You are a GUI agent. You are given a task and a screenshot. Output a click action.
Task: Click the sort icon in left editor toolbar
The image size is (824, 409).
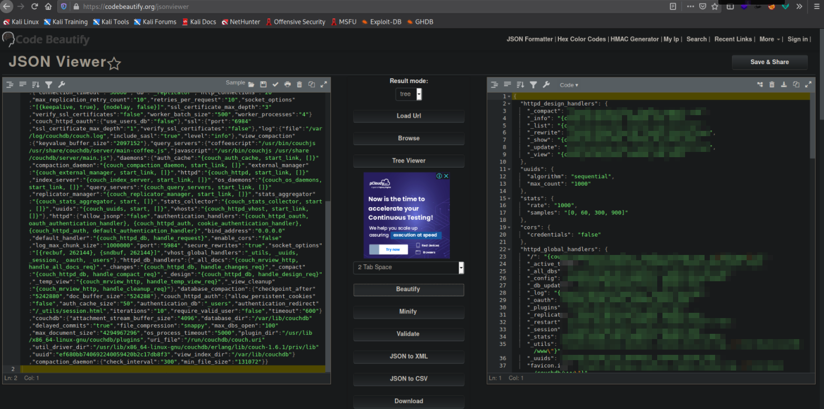click(35, 85)
